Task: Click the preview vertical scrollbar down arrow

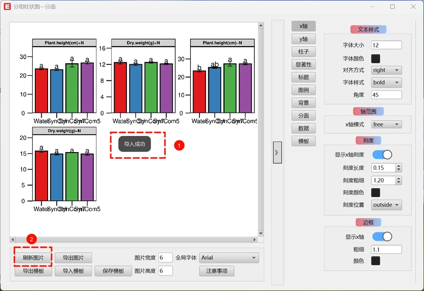Action: pyautogui.click(x=261, y=234)
